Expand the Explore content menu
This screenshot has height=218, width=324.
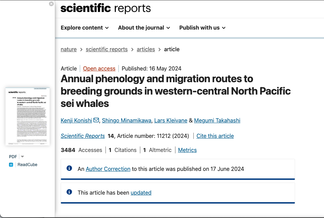point(85,28)
